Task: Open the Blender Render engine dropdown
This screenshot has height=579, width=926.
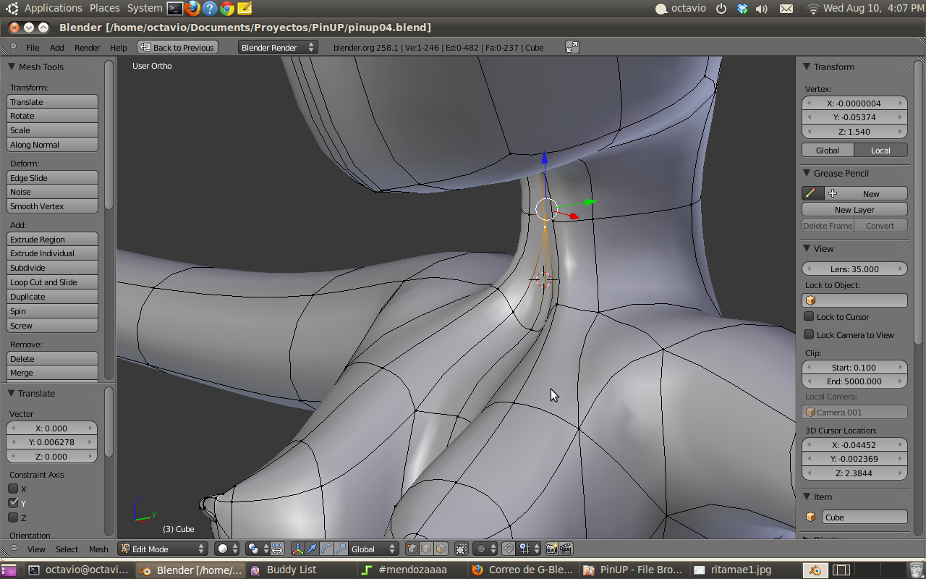Action: point(278,47)
